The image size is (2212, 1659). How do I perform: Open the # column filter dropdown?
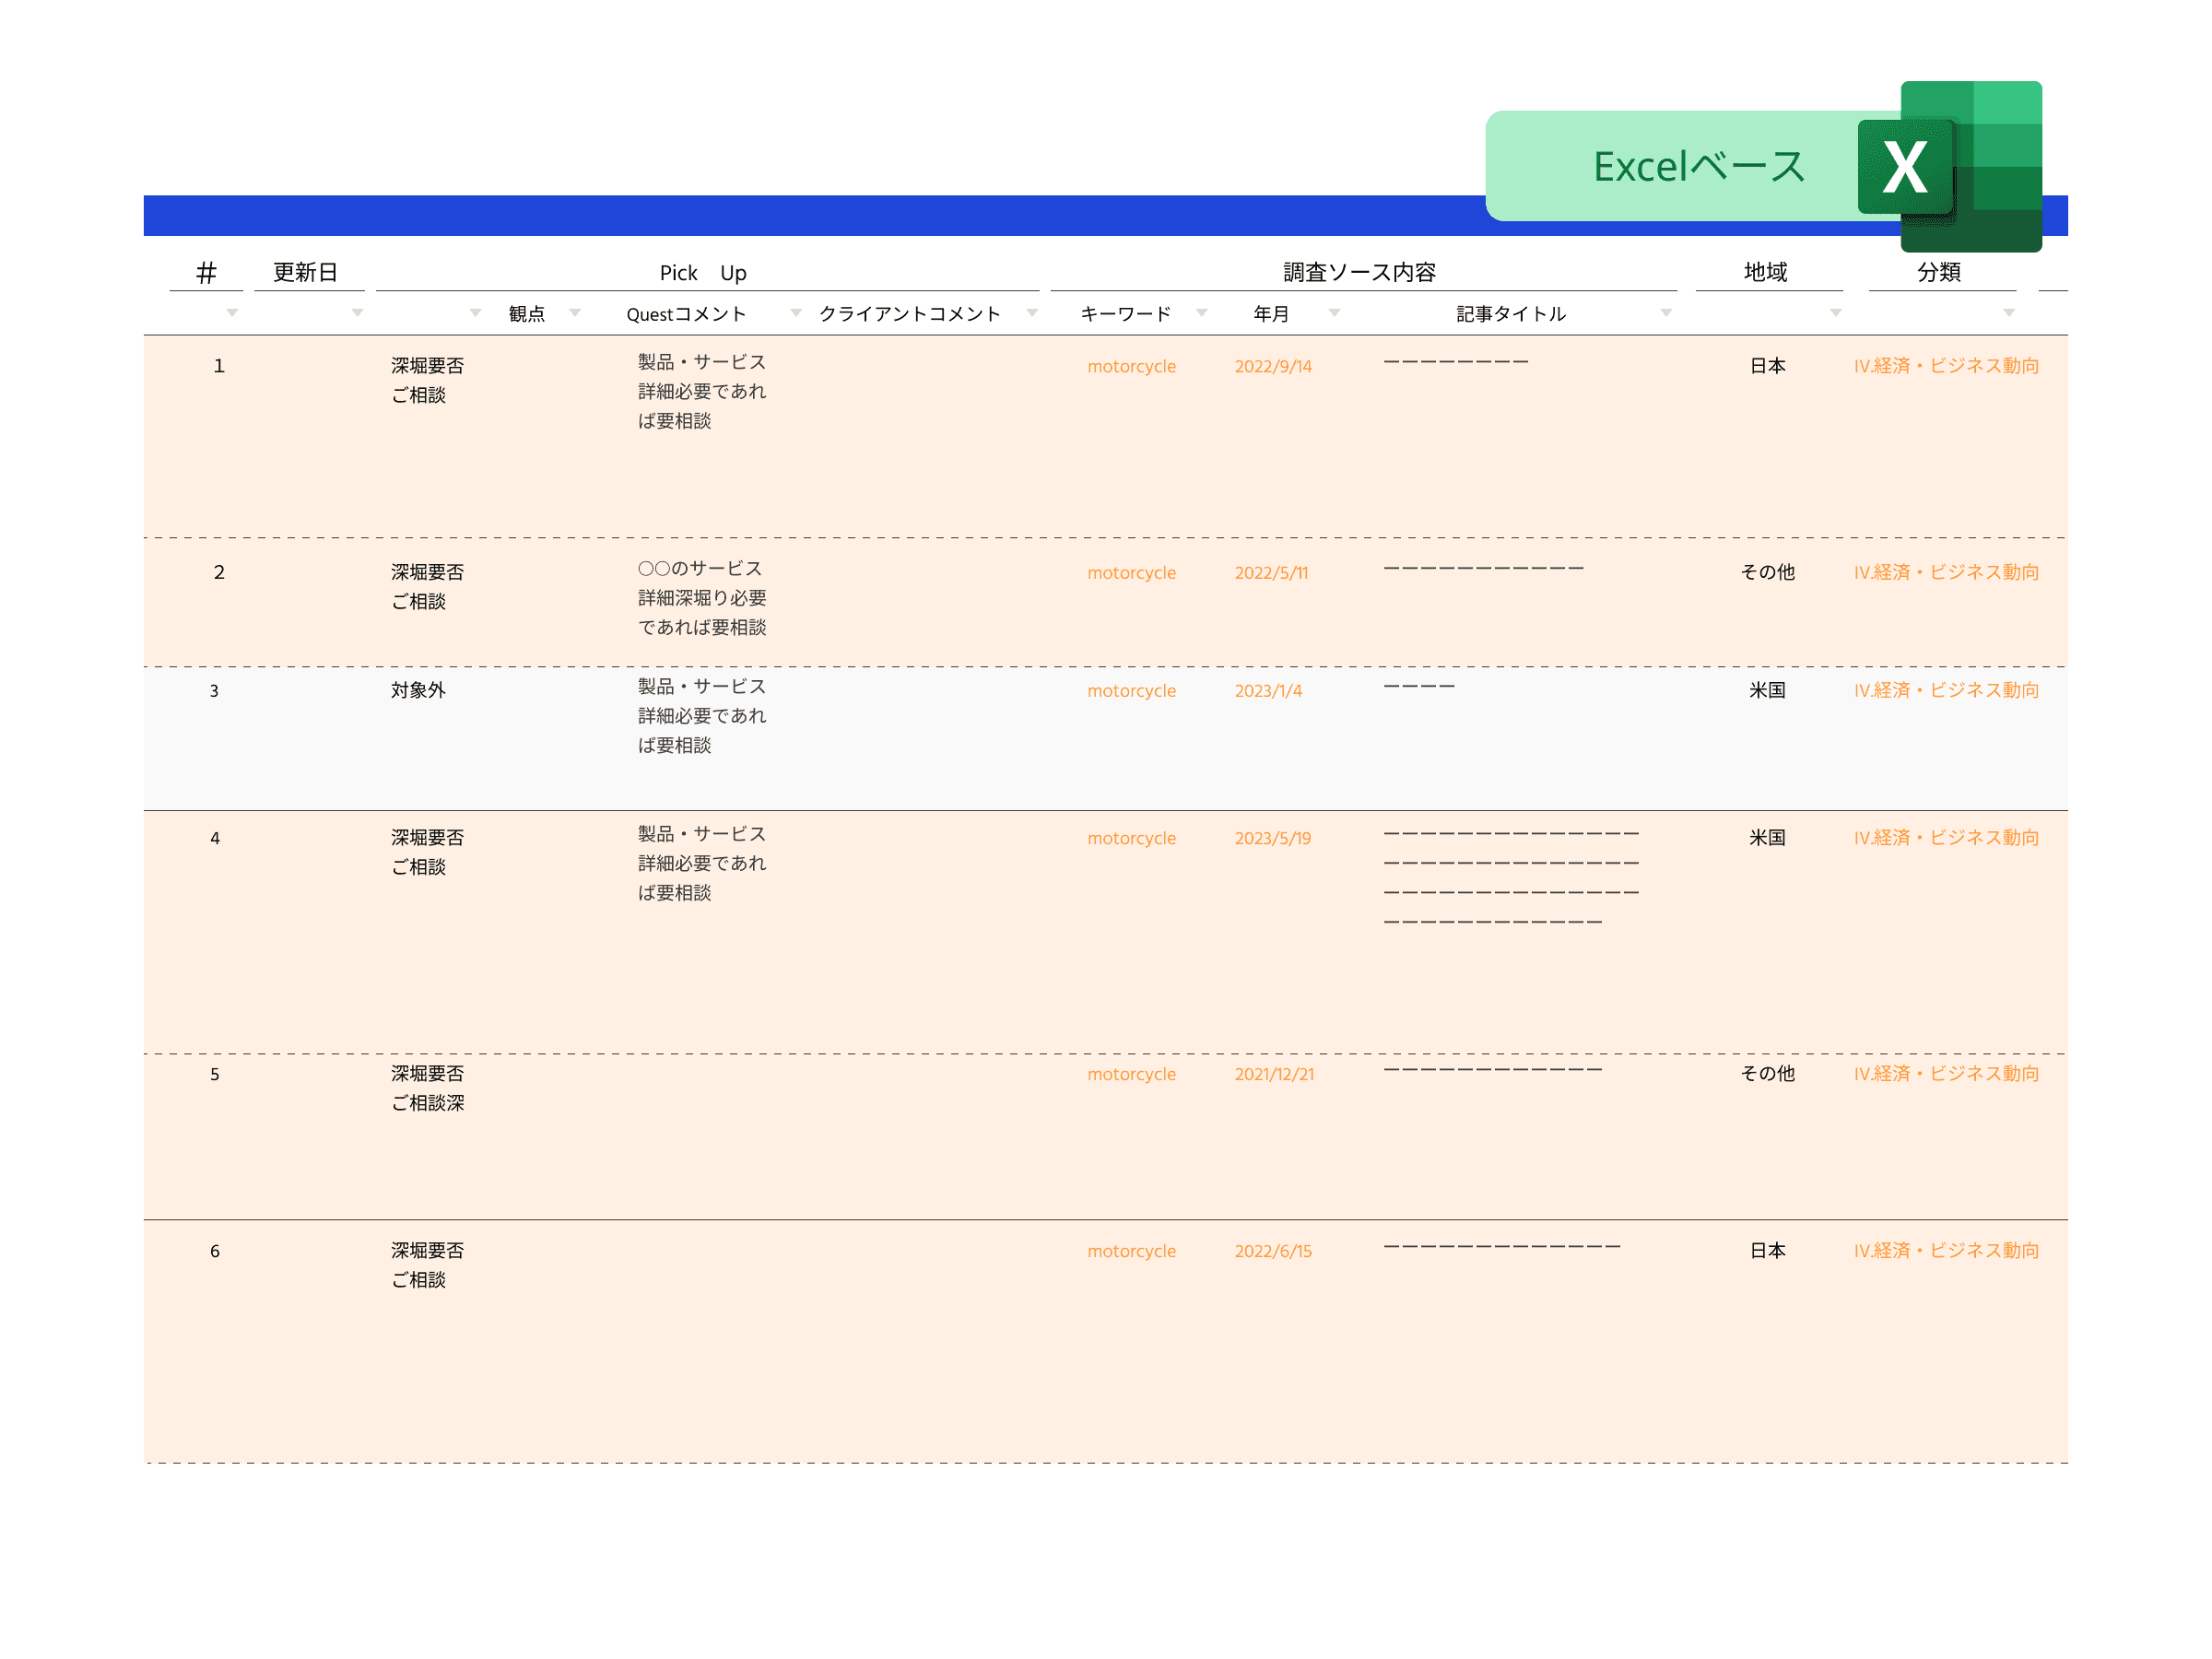[x=232, y=313]
